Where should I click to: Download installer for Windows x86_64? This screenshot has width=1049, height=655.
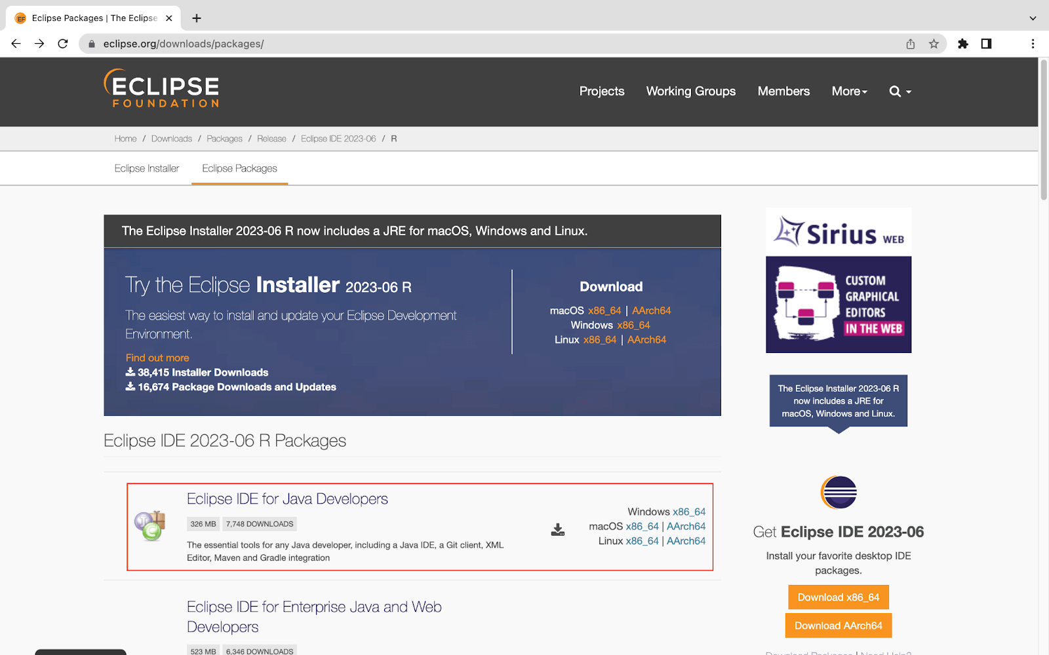click(633, 325)
